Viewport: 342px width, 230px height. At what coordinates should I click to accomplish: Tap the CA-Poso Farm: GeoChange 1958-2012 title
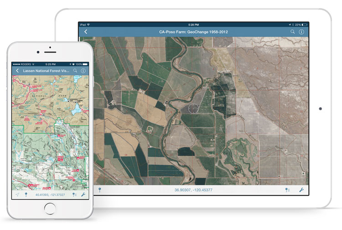coord(194,31)
